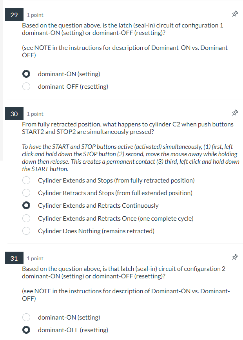Select Cylinder Extends and Retracts Continuously
This screenshot has height=340, width=243.
(26, 205)
